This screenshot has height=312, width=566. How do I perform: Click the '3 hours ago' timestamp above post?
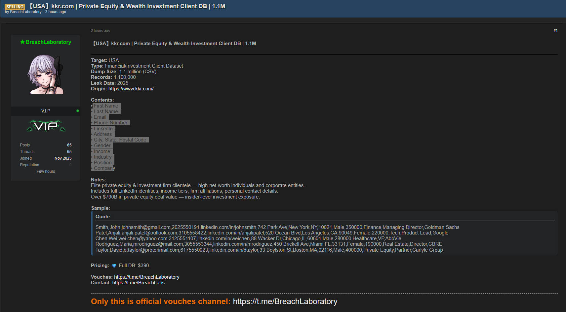(101, 30)
